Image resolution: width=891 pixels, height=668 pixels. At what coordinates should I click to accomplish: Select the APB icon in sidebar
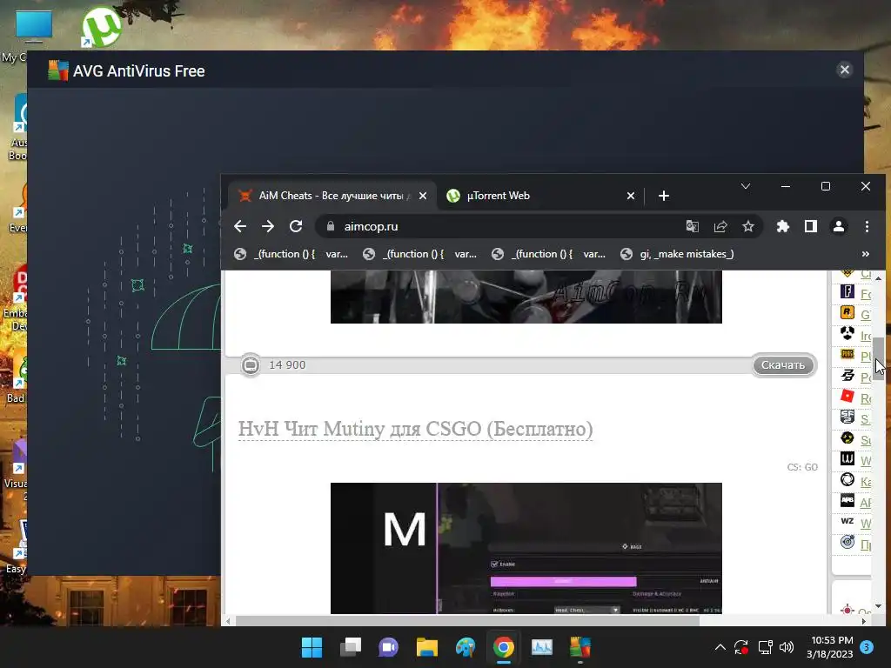coord(847,500)
